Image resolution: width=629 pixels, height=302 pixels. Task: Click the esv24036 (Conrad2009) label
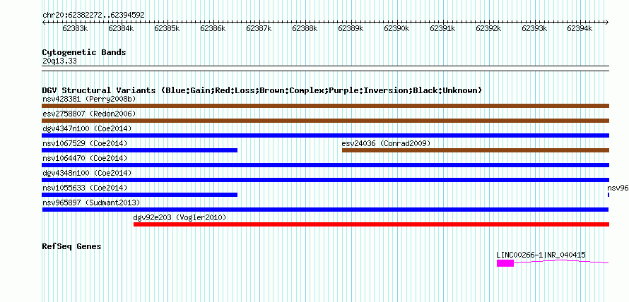tap(386, 143)
